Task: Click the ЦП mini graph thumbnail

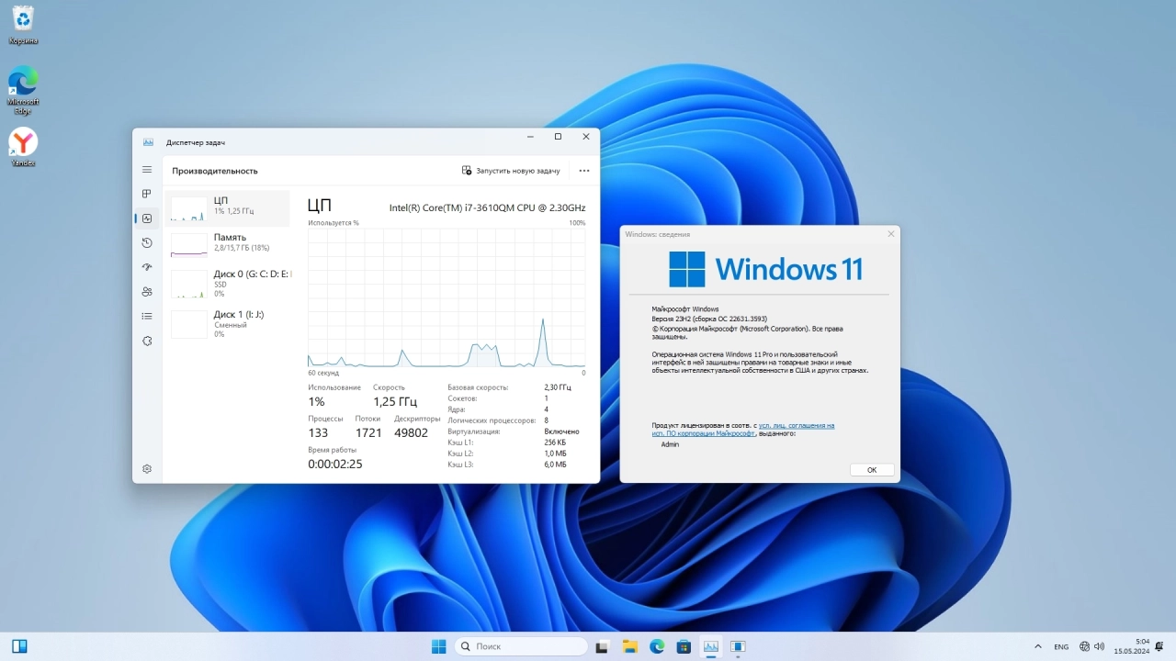Action: tap(189, 208)
